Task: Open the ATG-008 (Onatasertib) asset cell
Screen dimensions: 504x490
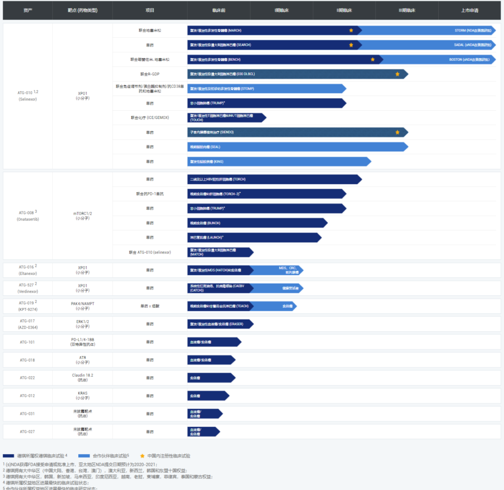Action: click(x=28, y=216)
